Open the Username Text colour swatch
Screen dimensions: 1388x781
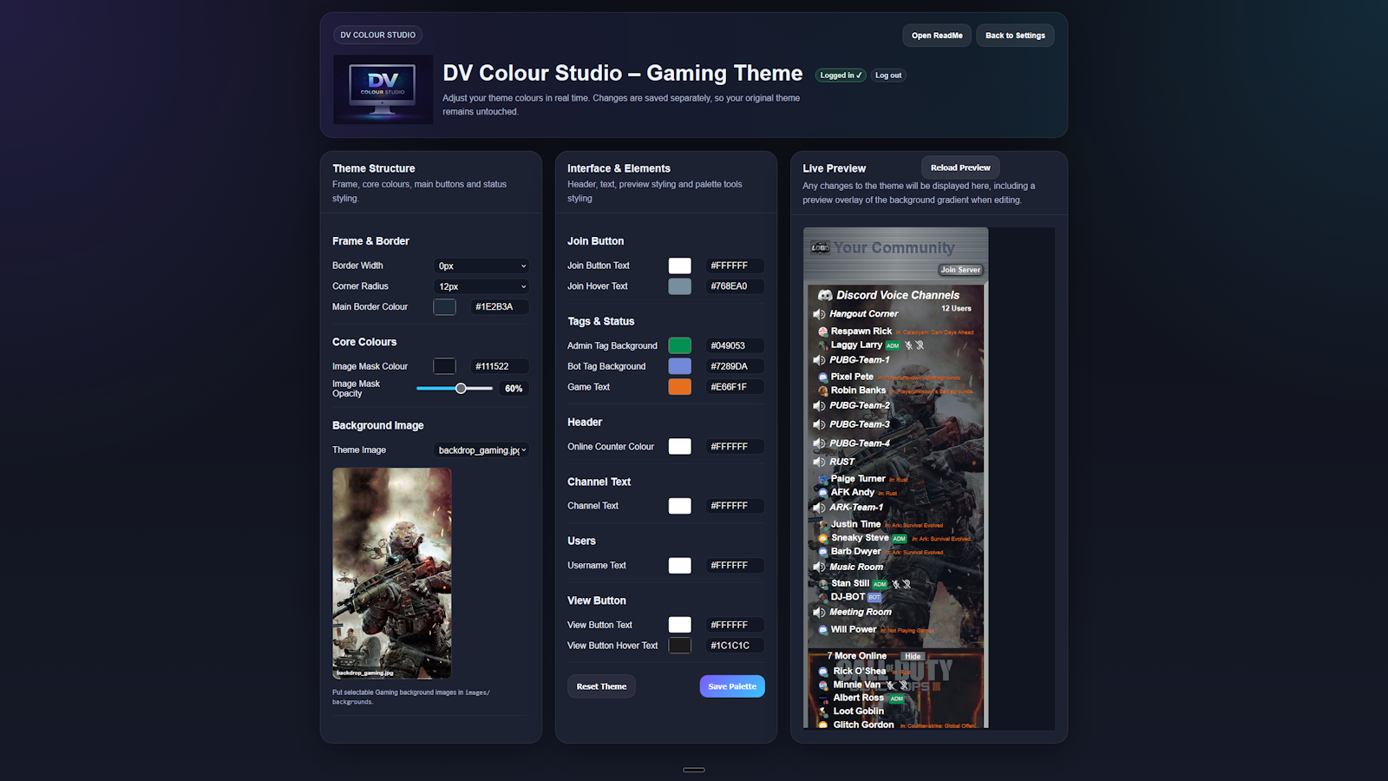680,566
